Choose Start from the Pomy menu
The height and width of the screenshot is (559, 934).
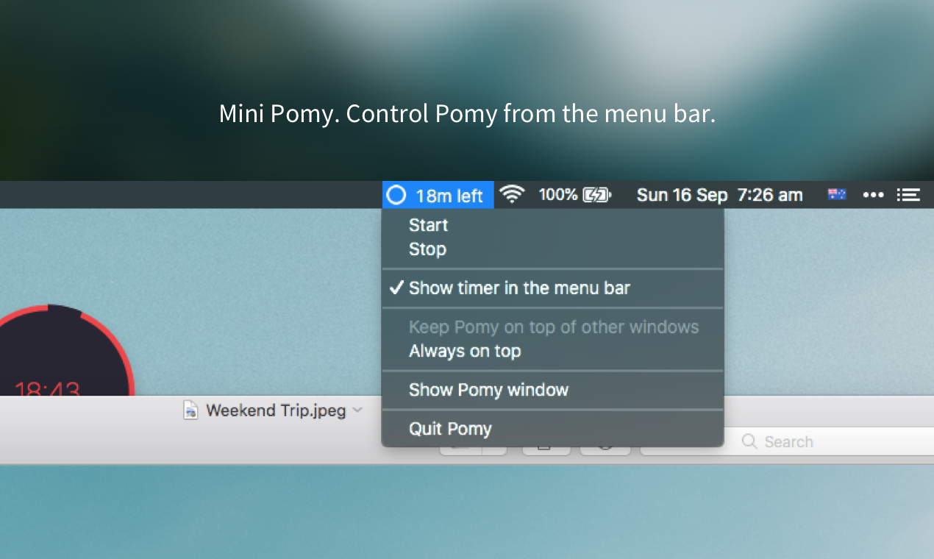[552, 225]
